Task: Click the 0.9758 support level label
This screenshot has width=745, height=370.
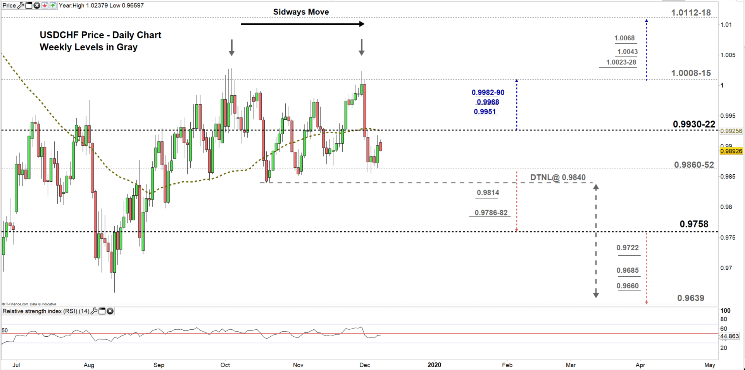Action: pyautogui.click(x=694, y=224)
